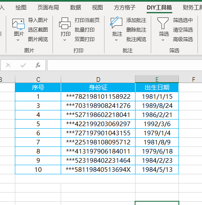Click 图片阅览 button
The width and height of the screenshot is (202, 205).
tap(38, 39)
